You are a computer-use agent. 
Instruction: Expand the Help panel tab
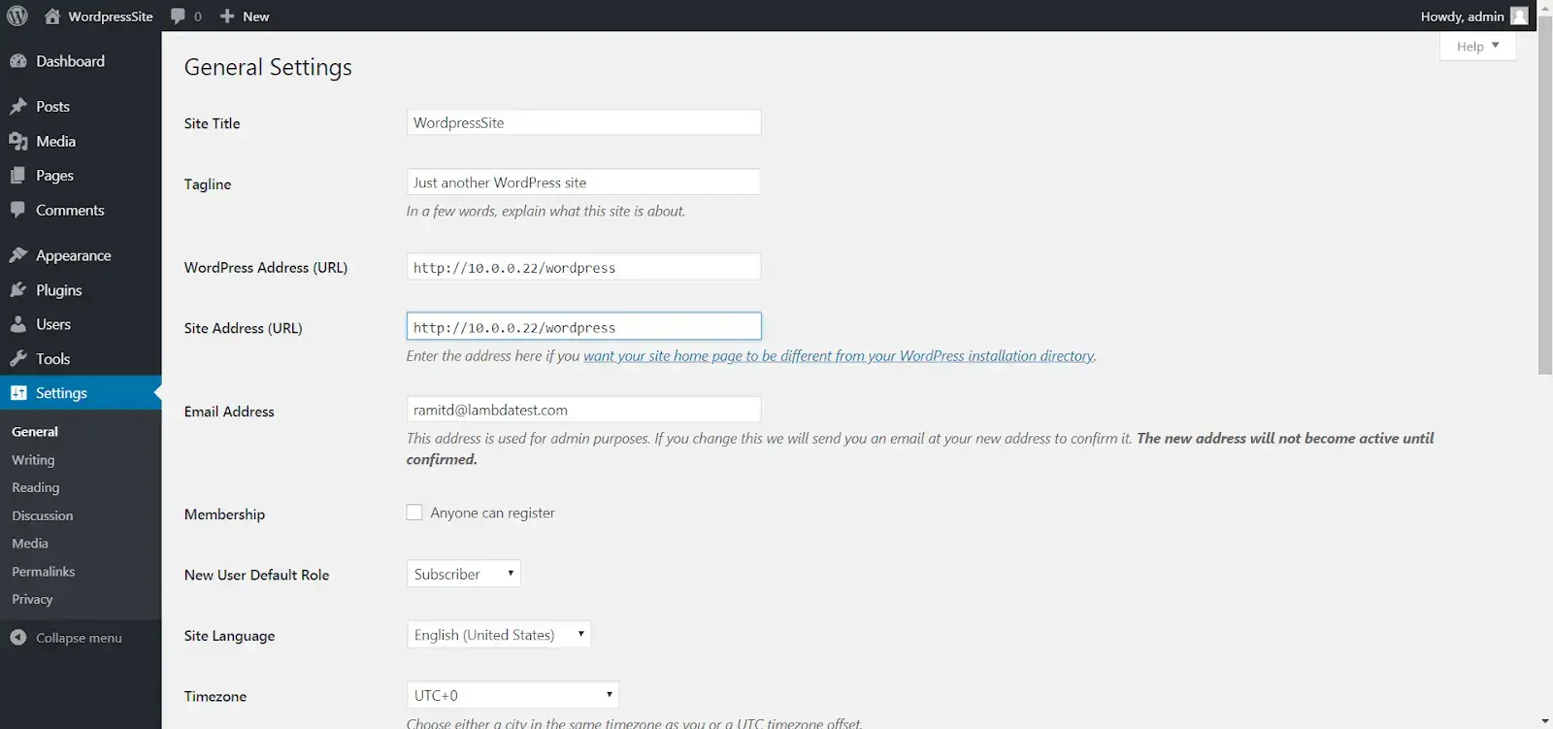coord(1477,46)
